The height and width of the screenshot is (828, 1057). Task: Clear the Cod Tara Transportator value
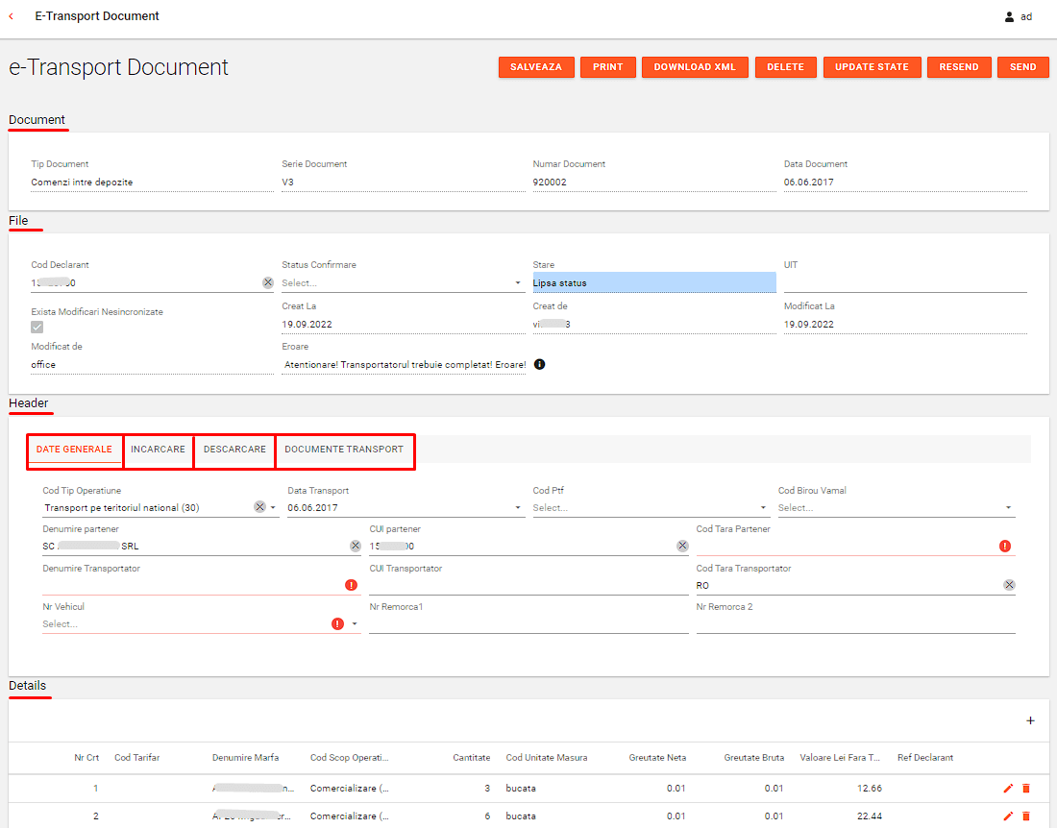1008,585
